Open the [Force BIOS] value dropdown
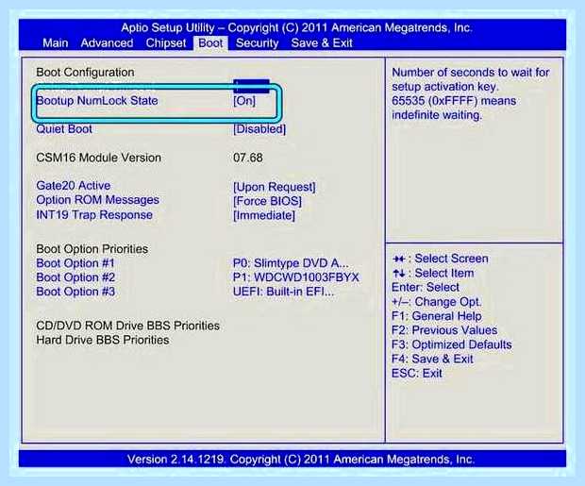The width and height of the screenshot is (585, 486). coord(267,201)
